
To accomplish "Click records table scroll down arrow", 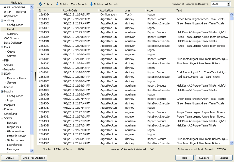I will pyautogui.click(x=232, y=143).
